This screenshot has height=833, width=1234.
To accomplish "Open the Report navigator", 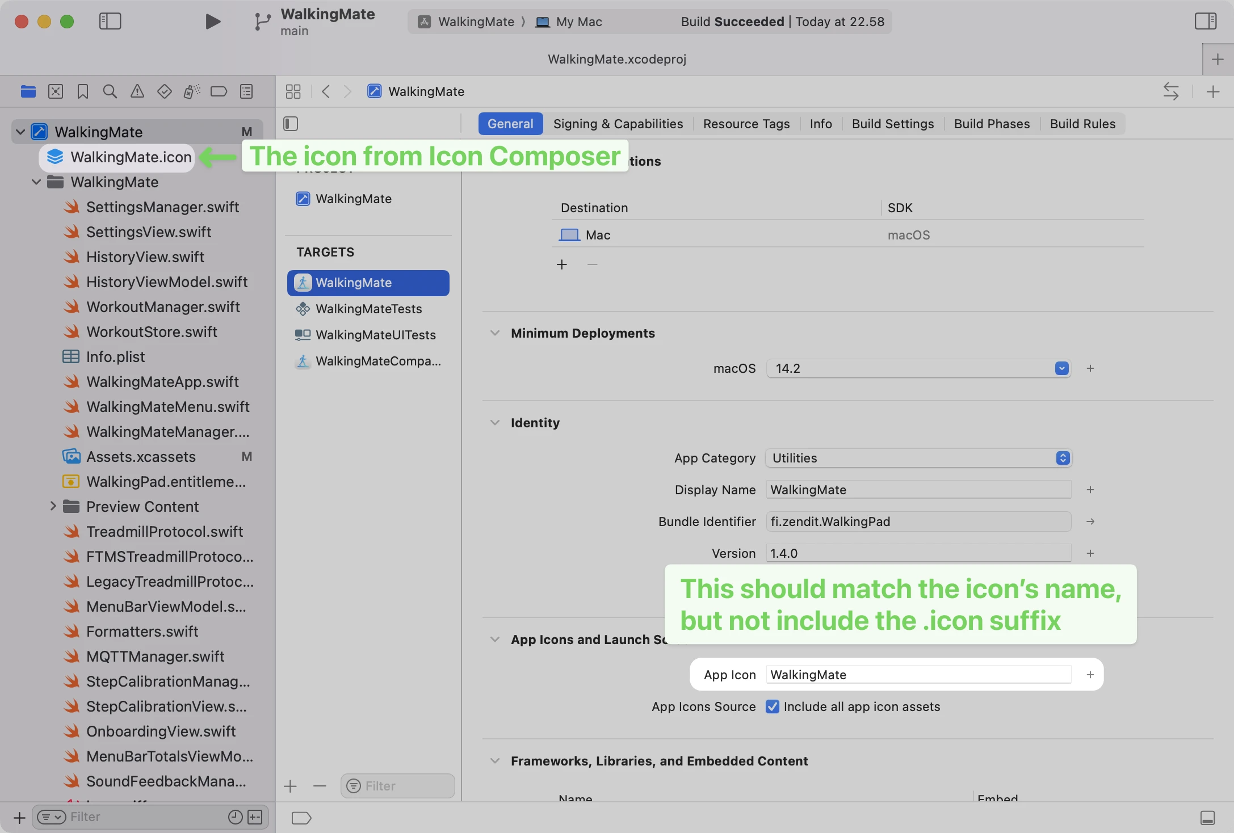I will click(246, 91).
